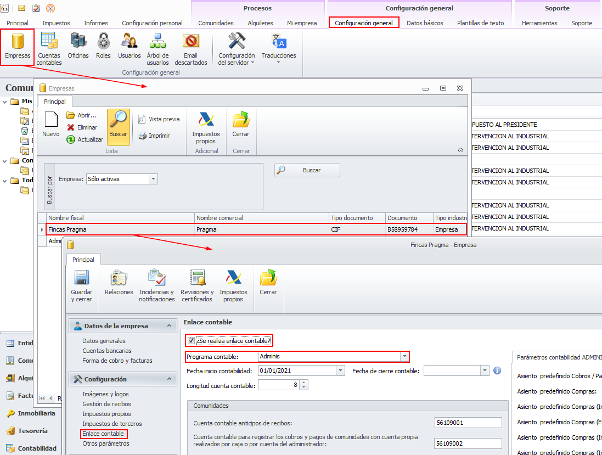
Task: Open the Fecha inicio contabilidad date dropdown
Action: click(340, 370)
